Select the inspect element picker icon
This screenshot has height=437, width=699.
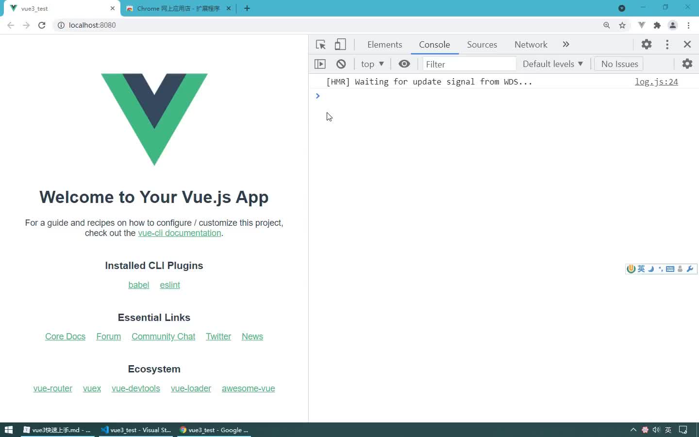pyautogui.click(x=320, y=45)
